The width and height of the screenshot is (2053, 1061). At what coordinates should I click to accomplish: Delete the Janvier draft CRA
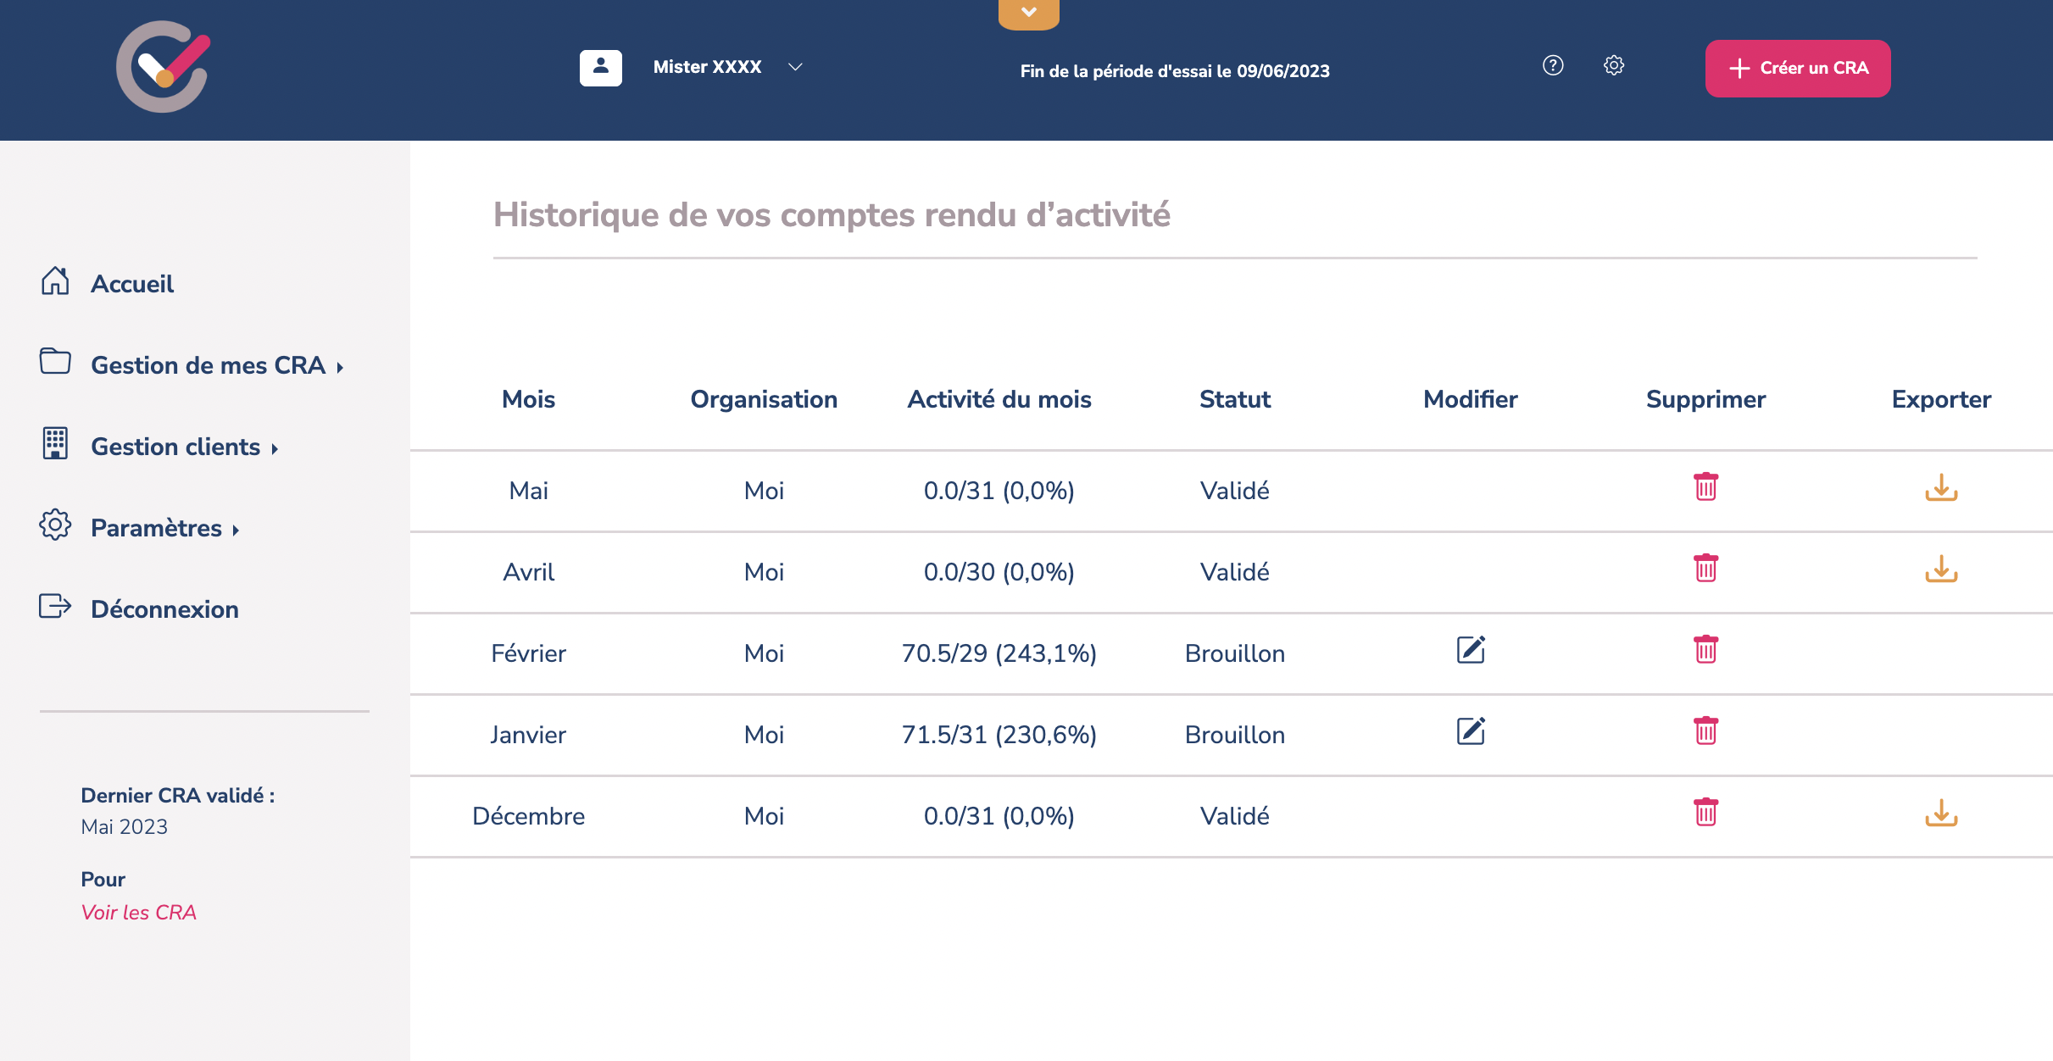coord(1705,731)
